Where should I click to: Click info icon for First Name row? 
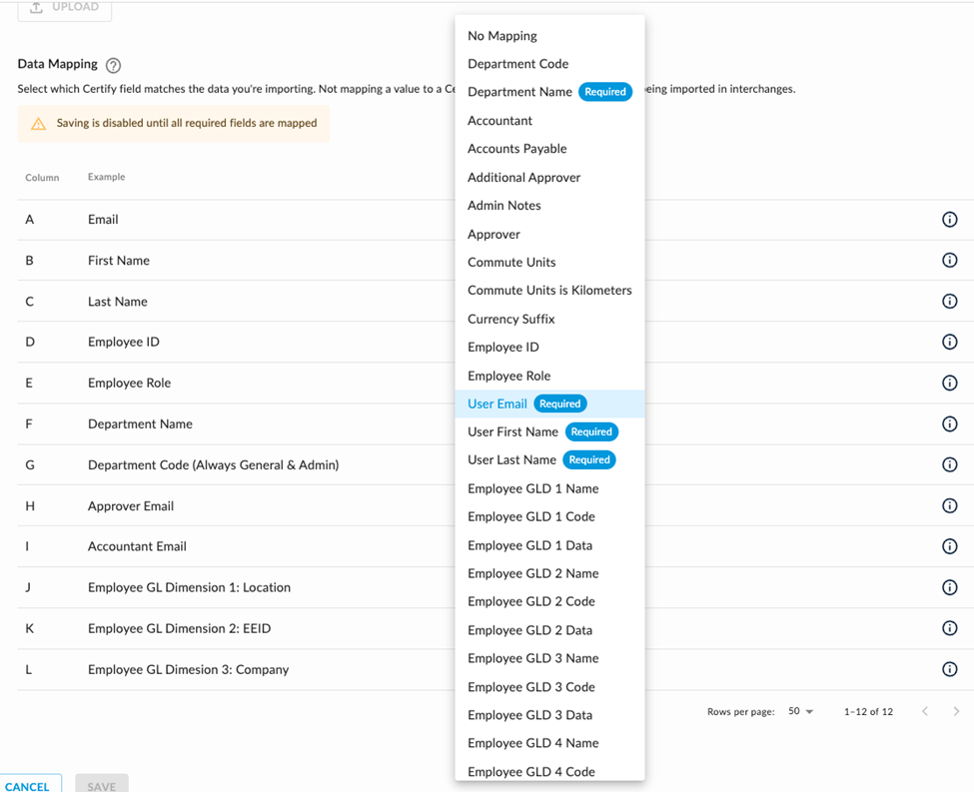click(949, 261)
